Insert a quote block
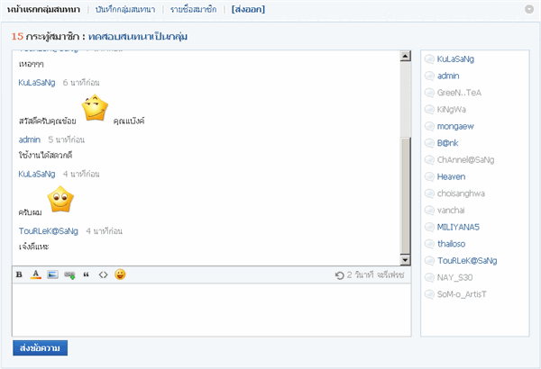 (86, 274)
